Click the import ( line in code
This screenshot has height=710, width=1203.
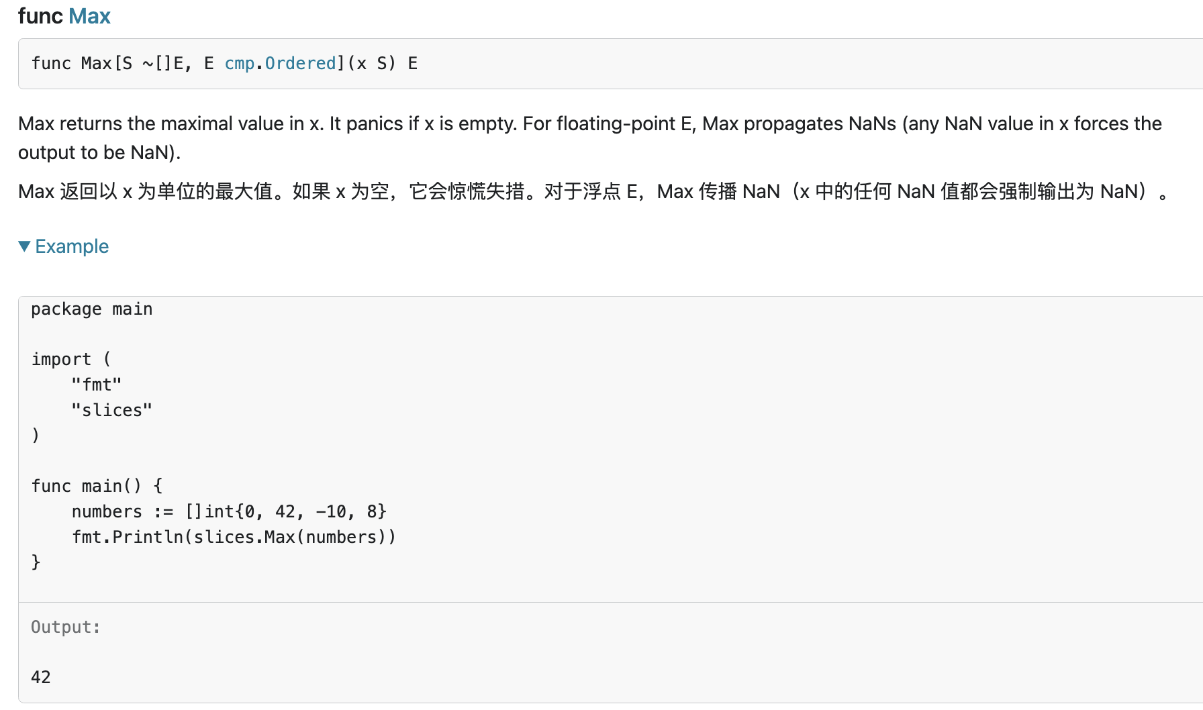70,360
